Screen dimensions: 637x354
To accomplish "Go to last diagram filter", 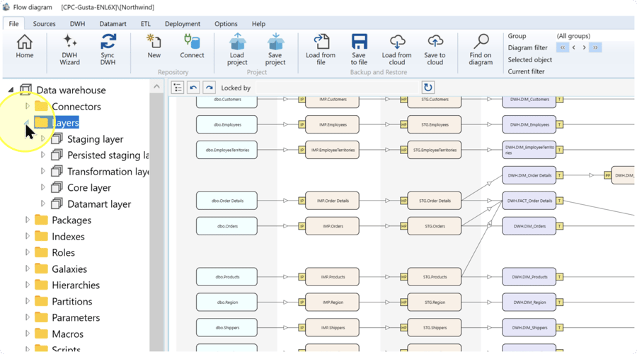I will coord(595,47).
